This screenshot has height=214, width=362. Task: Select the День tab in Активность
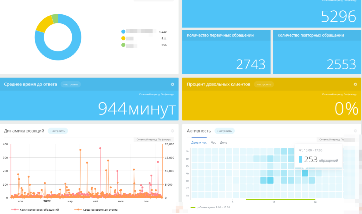224,143
